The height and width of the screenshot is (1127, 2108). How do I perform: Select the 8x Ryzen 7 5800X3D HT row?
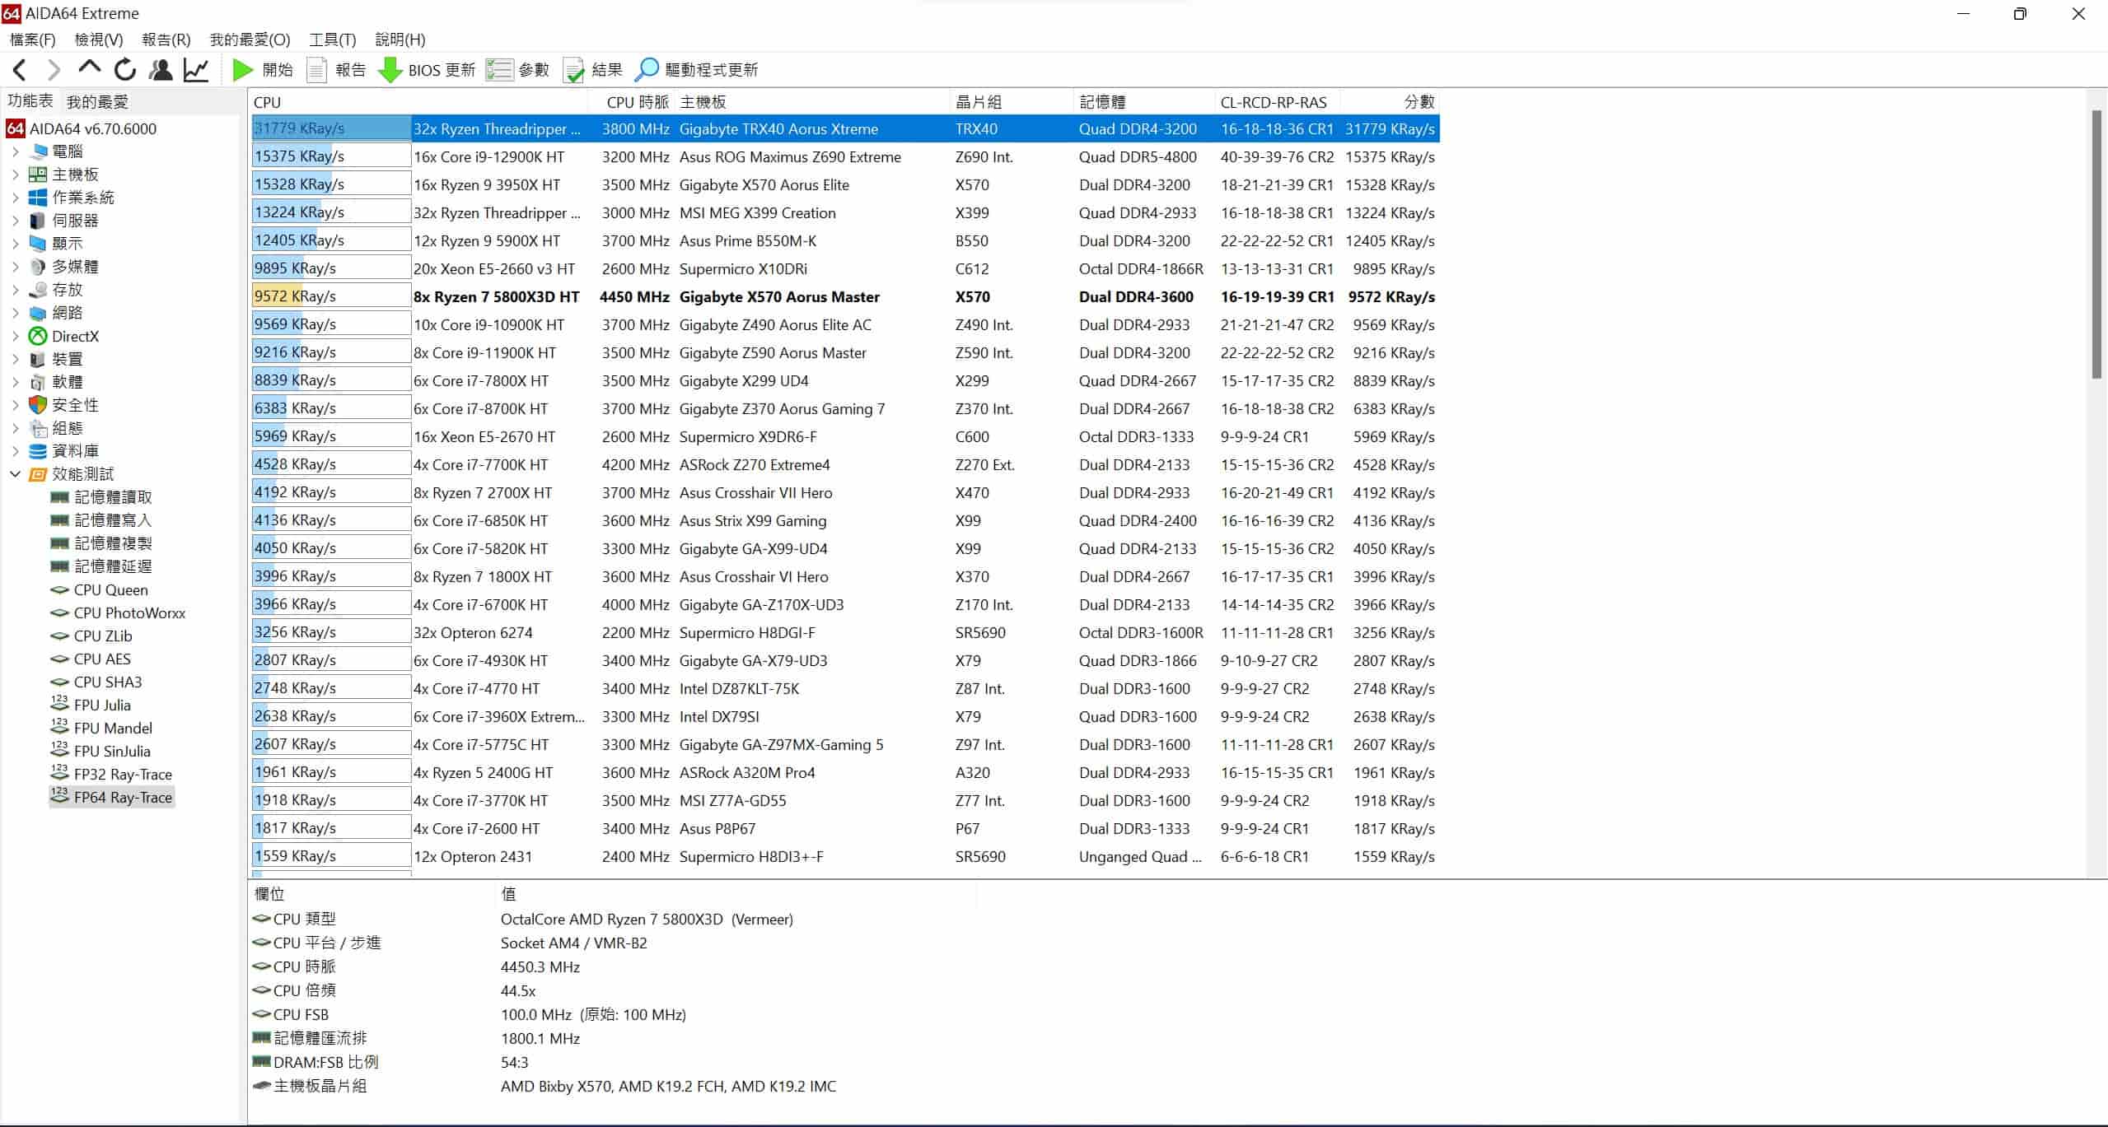click(846, 296)
